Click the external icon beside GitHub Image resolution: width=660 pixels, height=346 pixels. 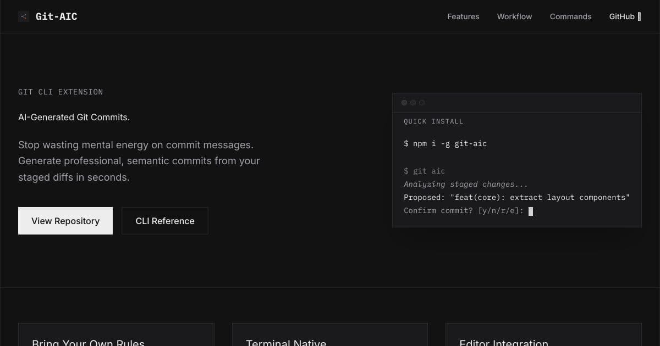tap(639, 17)
